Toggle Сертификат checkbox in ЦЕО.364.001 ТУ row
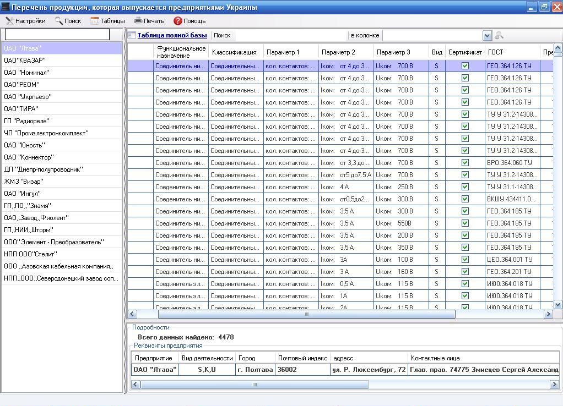Viewport: 563px width, 406px height. [465, 260]
